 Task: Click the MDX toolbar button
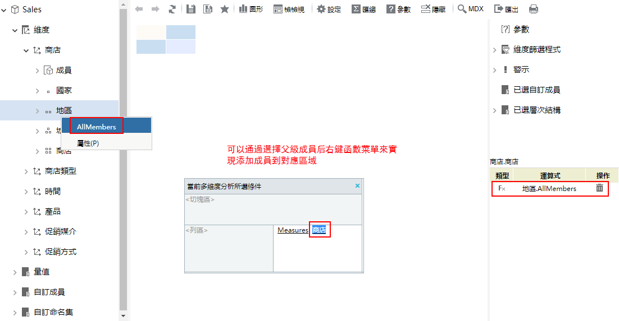click(471, 9)
